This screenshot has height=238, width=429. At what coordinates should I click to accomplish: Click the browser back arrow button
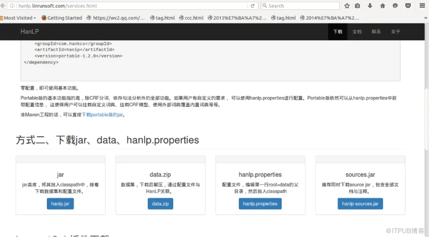tap(3, 6)
